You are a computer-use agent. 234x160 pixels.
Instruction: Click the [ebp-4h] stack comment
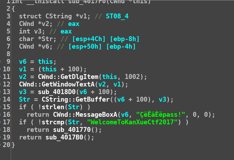pyautogui.click(x=121, y=46)
